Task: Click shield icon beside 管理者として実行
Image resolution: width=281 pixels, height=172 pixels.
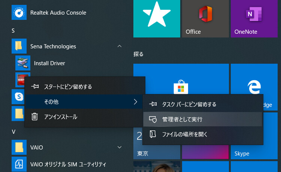Action: [153, 119]
